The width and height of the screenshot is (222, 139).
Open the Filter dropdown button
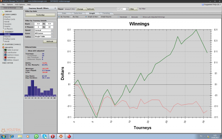tap(133, 9)
